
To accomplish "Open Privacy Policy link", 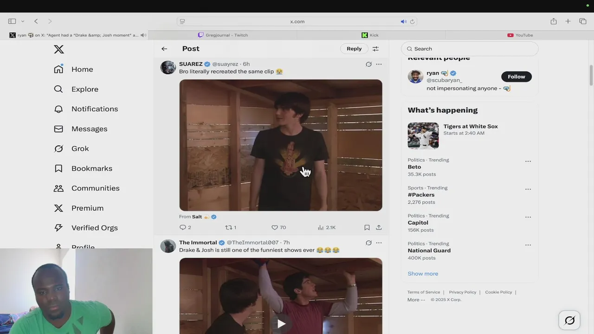I will [462, 292].
